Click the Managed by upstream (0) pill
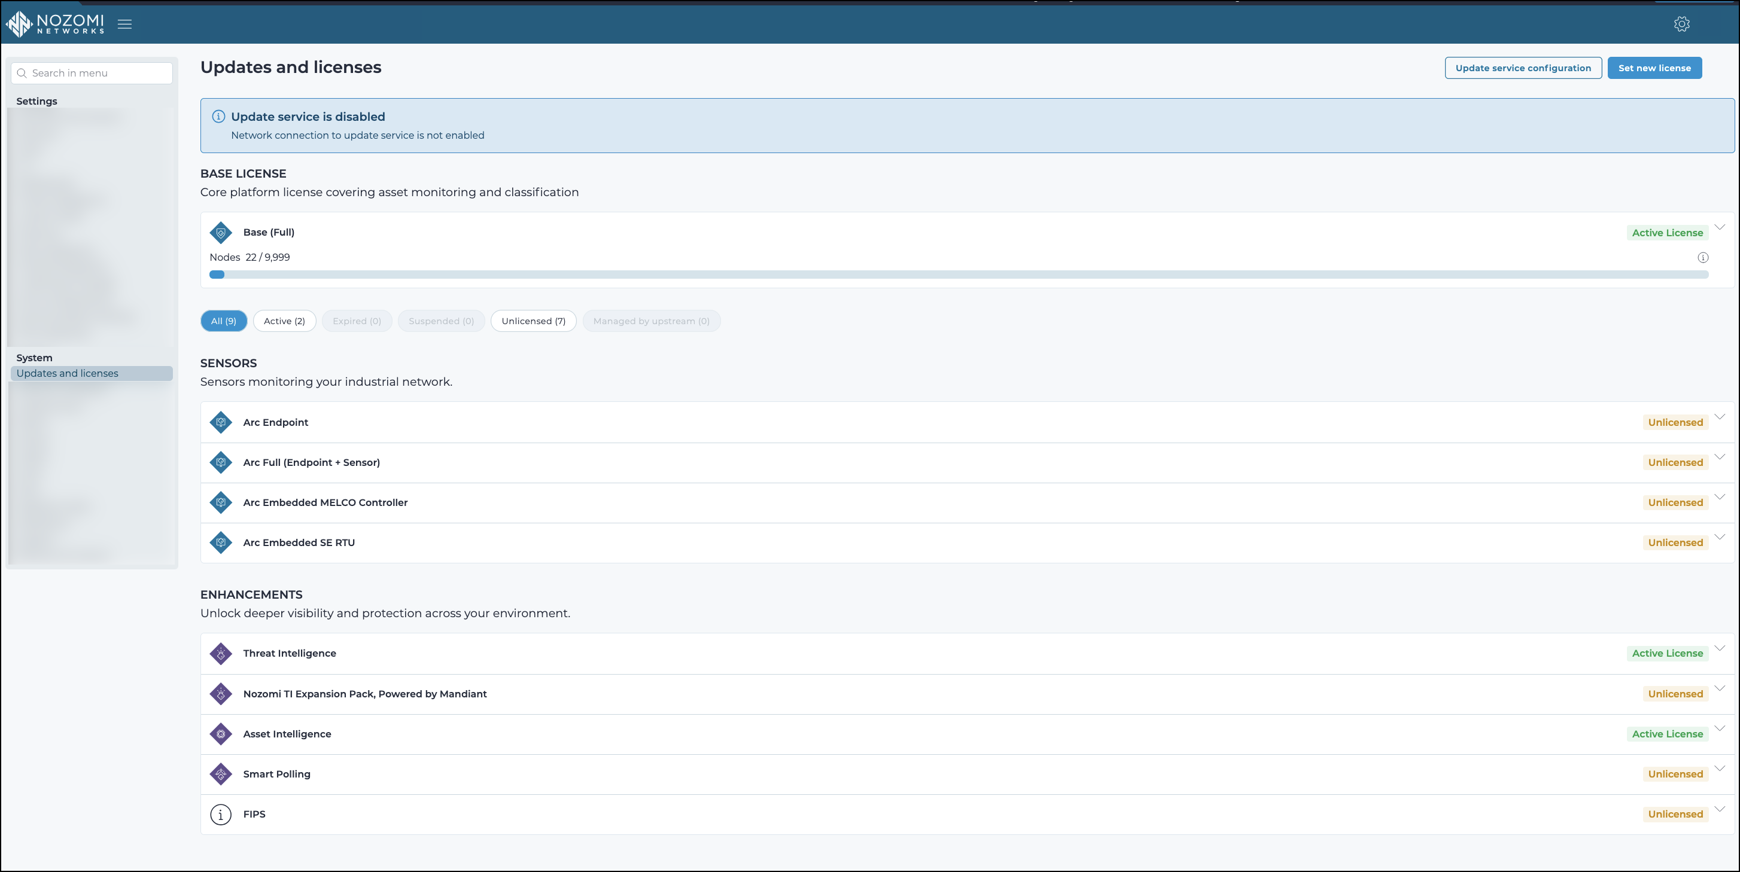The image size is (1740, 872). (x=651, y=321)
